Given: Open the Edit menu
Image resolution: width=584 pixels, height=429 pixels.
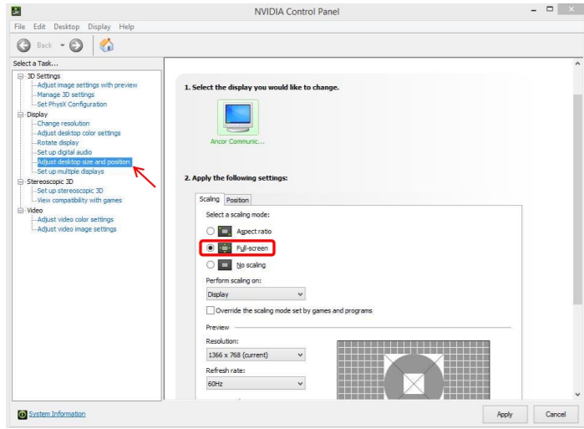Looking at the screenshot, I should point(39,27).
